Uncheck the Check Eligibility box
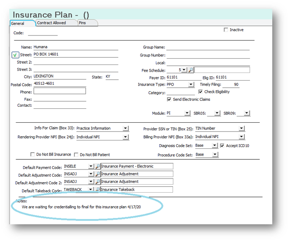Image resolution: width=290 pixels, height=242 pixels. coord(201,92)
